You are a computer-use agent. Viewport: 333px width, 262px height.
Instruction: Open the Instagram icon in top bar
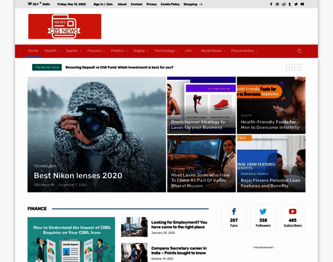277,4
